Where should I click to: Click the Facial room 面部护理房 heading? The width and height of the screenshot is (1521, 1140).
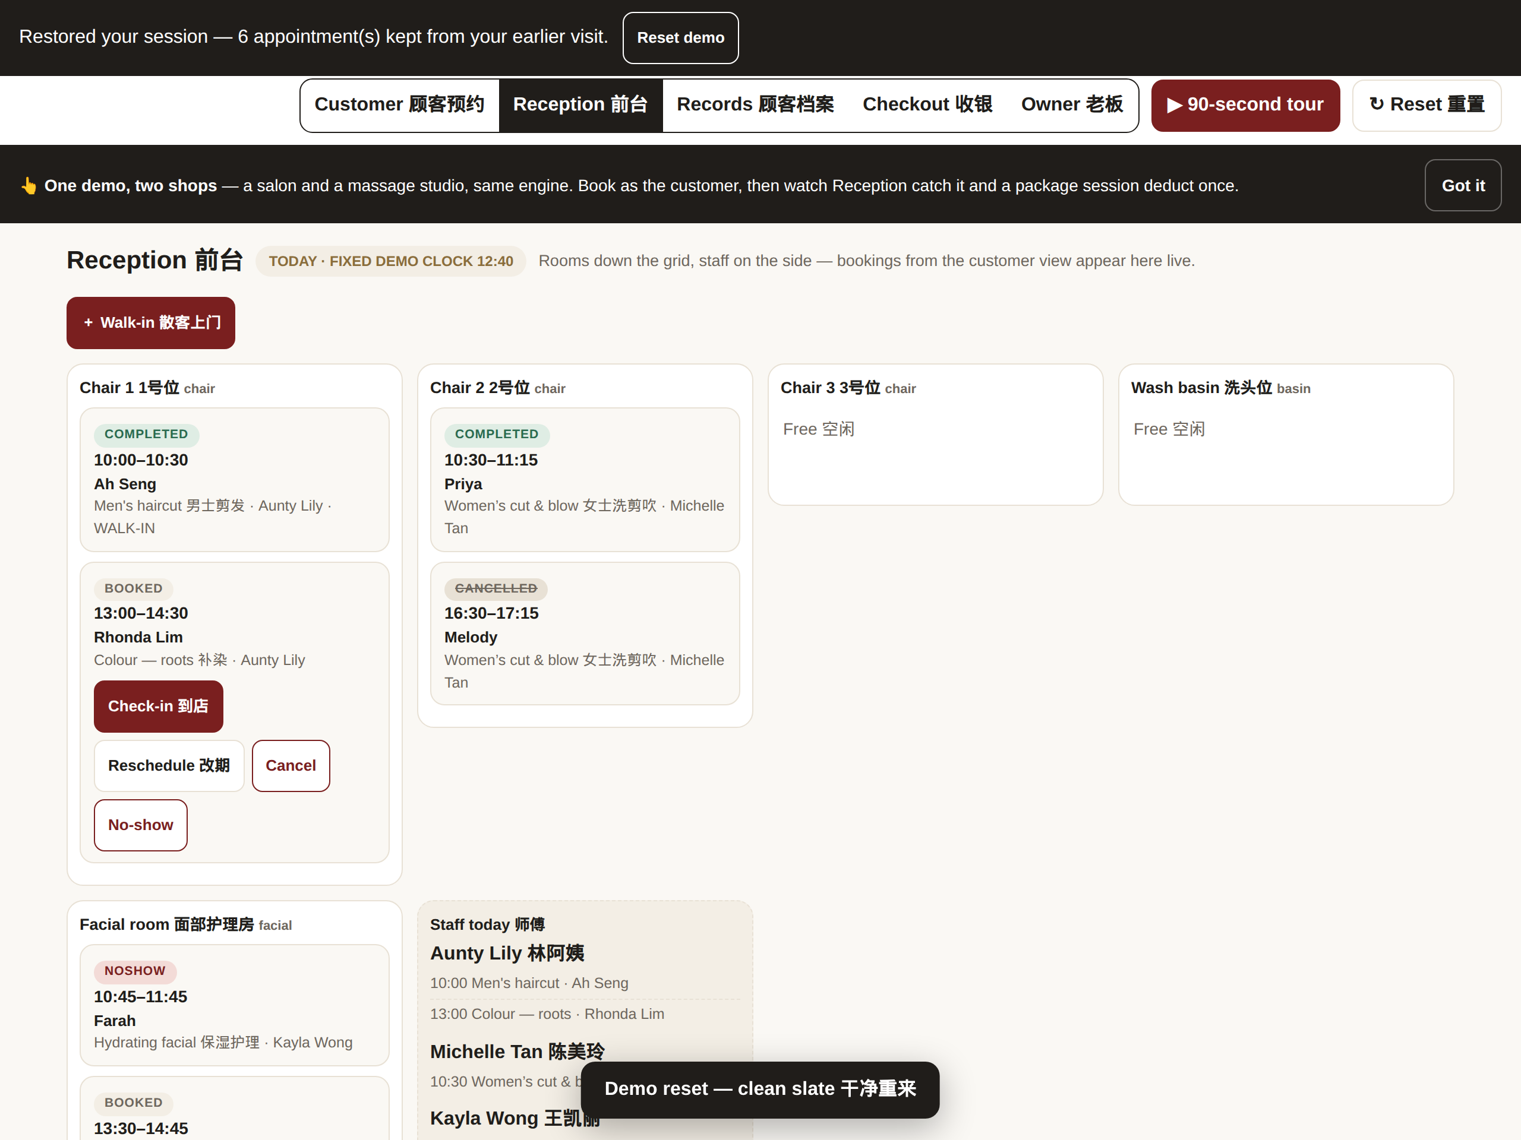[185, 925]
